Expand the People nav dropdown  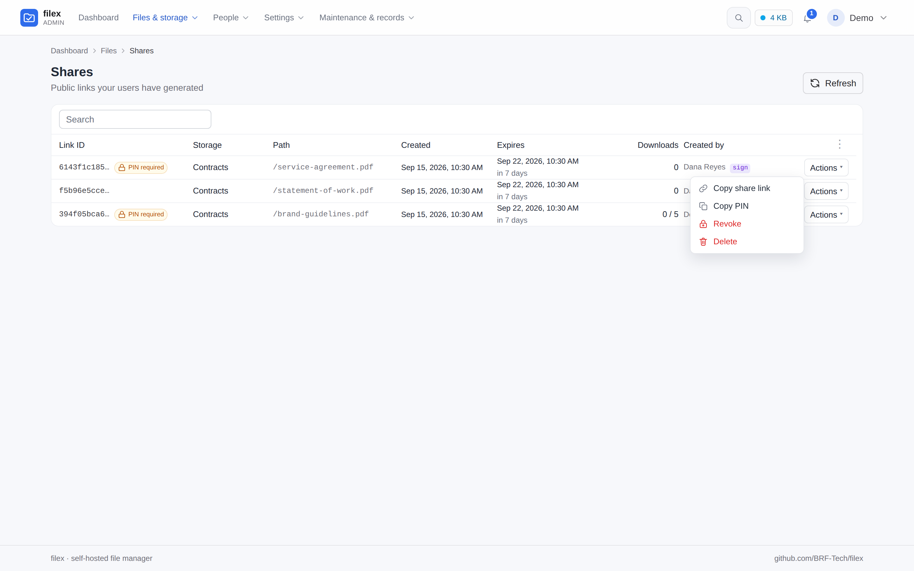pyautogui.click(x=230, y=18)
